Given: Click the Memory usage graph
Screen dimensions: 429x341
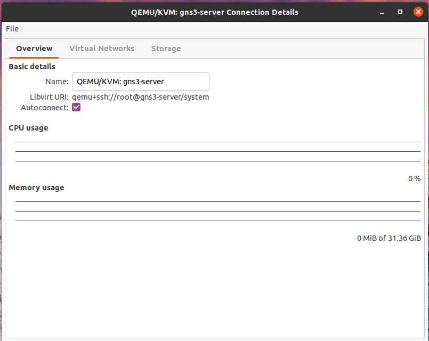Looking at the screenshot, I should (x=217, y=211).
